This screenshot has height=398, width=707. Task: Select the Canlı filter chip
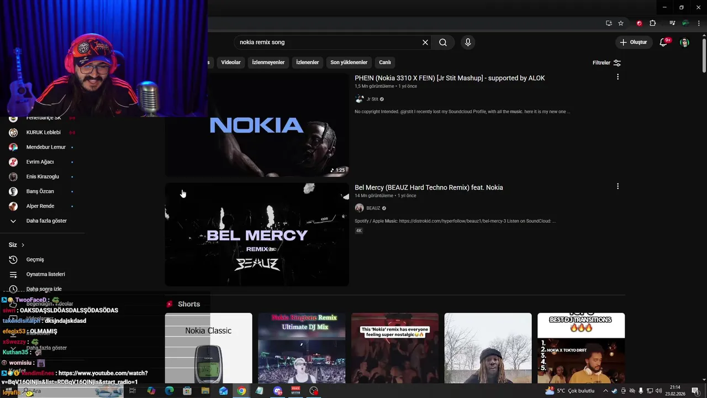point(385,62)
